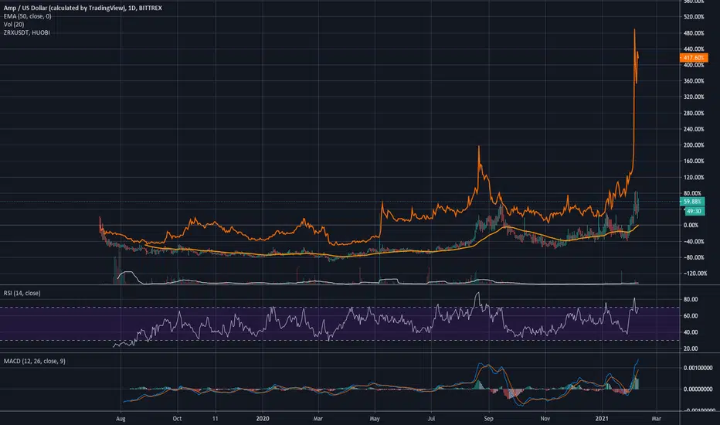Image resolution: width=720 pixels, height=425 pixels.
Task: Click the 280.00% price axis label
Action: click(694, 113)
